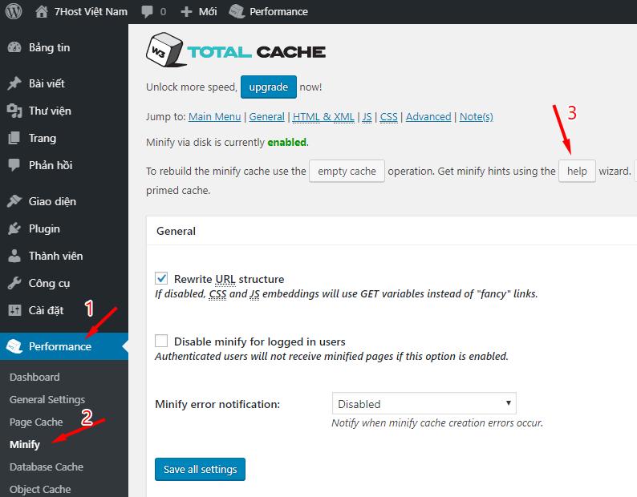This screenshot has height=497, width=637.
Task: Open Database Cache submenu item
Action: click(47, 467)
